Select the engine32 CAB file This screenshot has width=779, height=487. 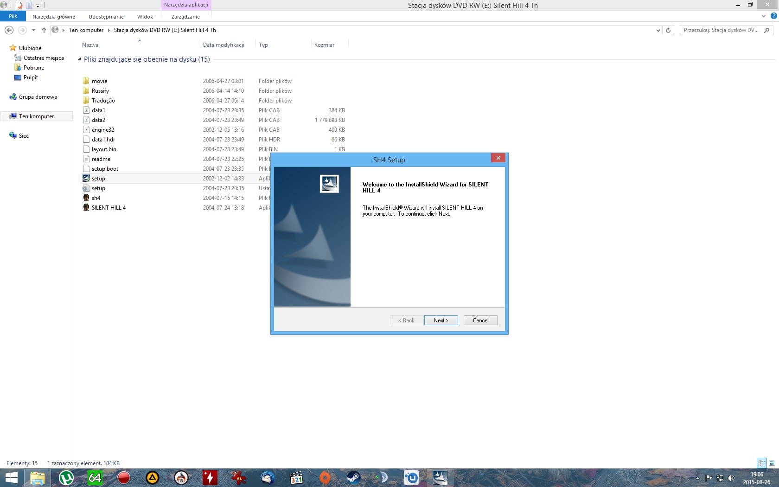(102, 130)
